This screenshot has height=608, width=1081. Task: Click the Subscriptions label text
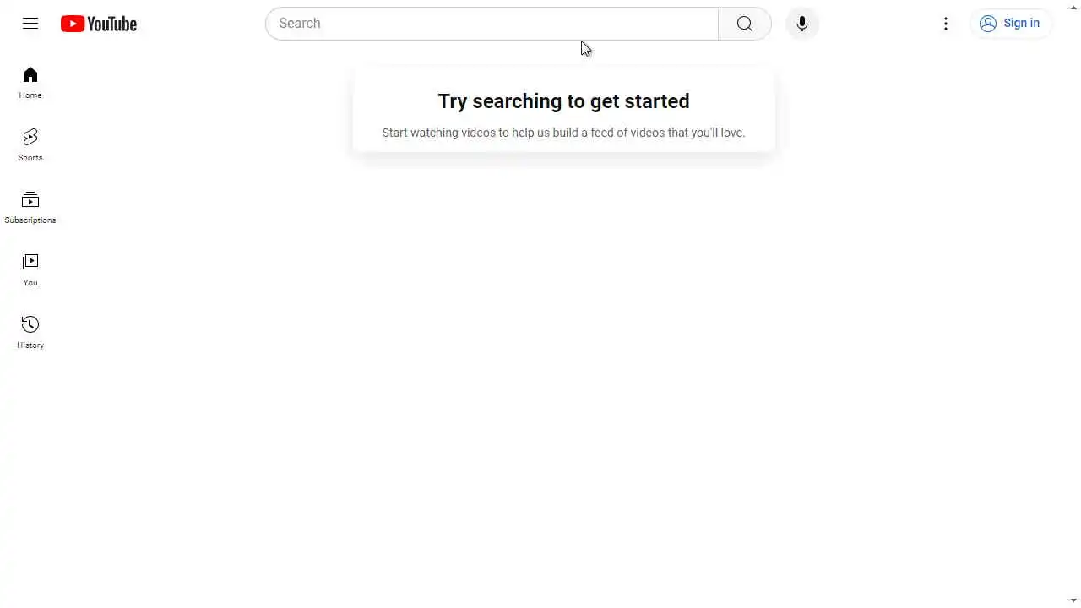tap(30, 220)
